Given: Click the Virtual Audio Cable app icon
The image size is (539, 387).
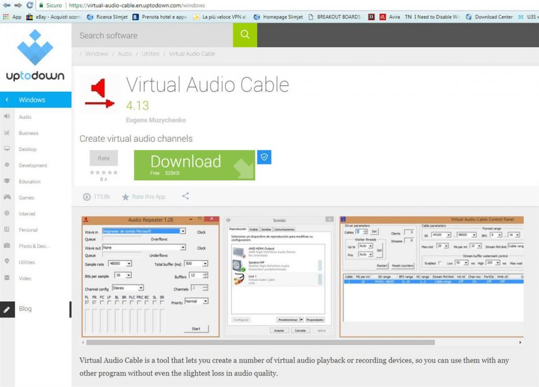Looking at the screenshot, I should (99, 93).
